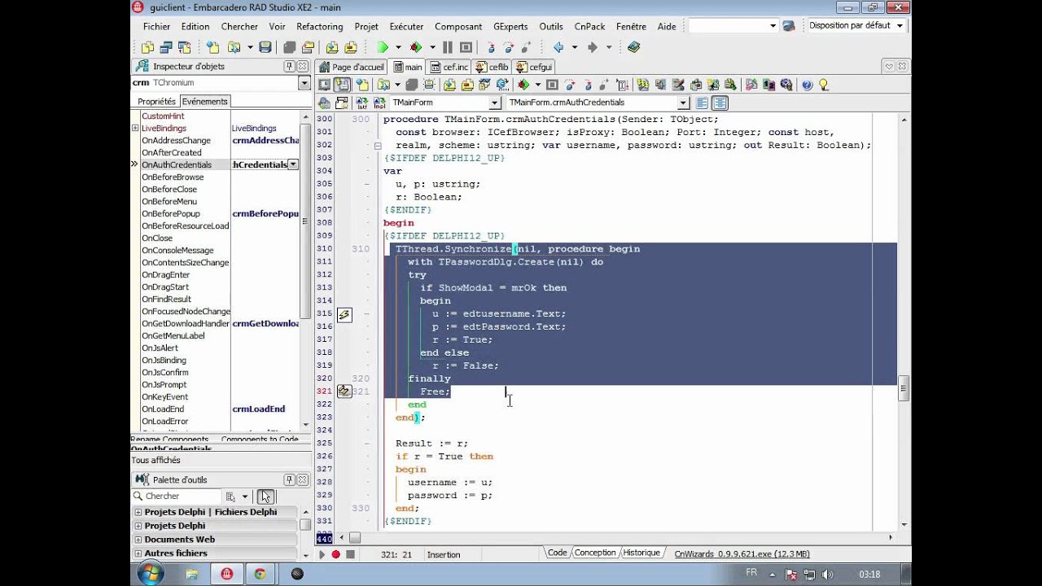This screenshot has width=1042, height=586.
Task: Toggle the arrow selection tool in Palette d'outils
Action: pos(265,496)
